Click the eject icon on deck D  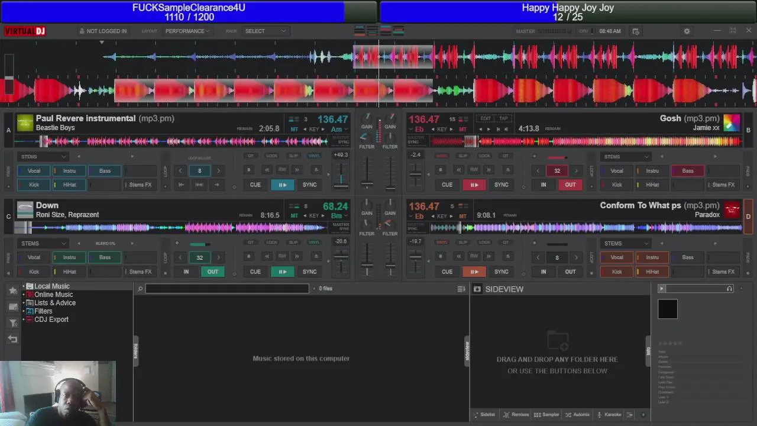(507, 256)
